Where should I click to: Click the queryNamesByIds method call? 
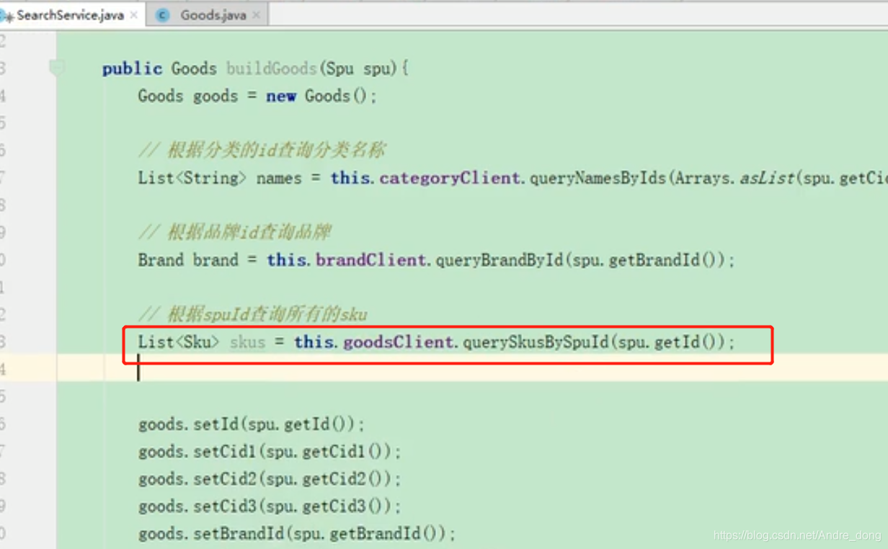click(x=598, y=178)
